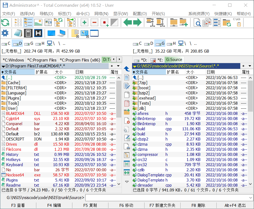254x209 pixels.
Task: Open new FTP connection icon
Action: pos(184,22)
